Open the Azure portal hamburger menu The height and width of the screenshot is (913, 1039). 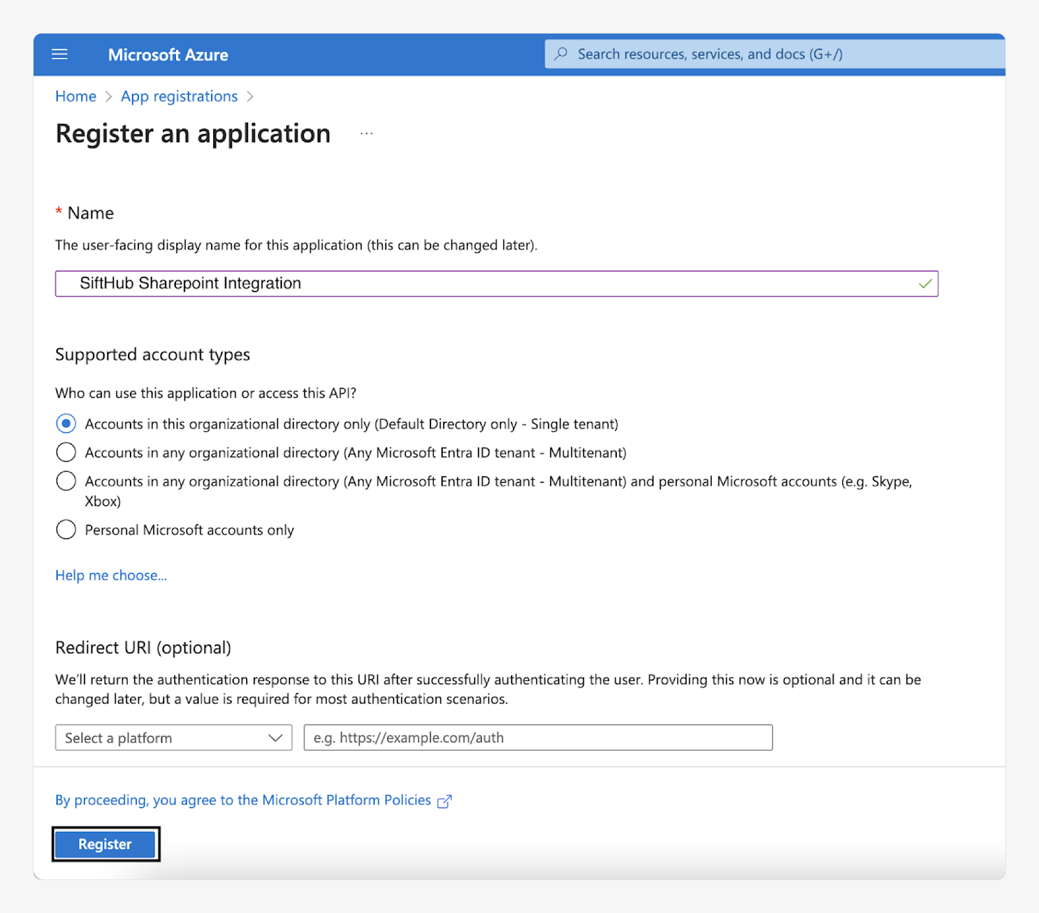click(x=60, y=55)
